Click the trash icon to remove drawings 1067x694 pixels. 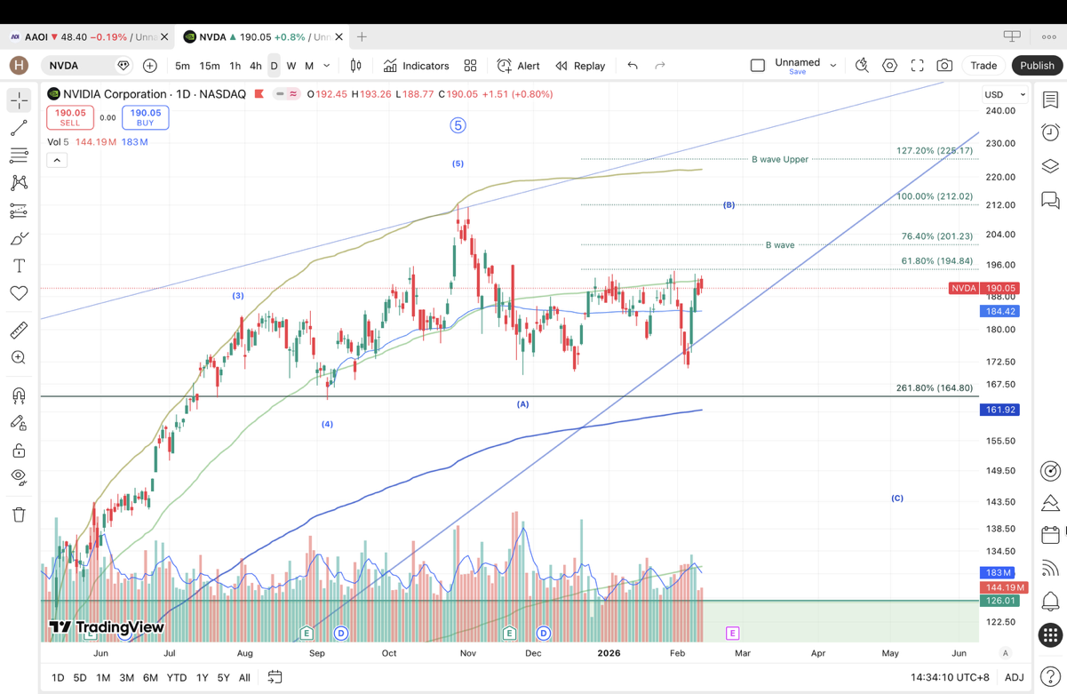click(x=19, y=515)
